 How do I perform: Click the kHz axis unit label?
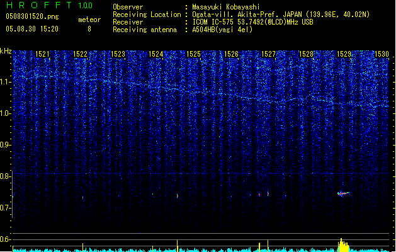pos(6,51)
